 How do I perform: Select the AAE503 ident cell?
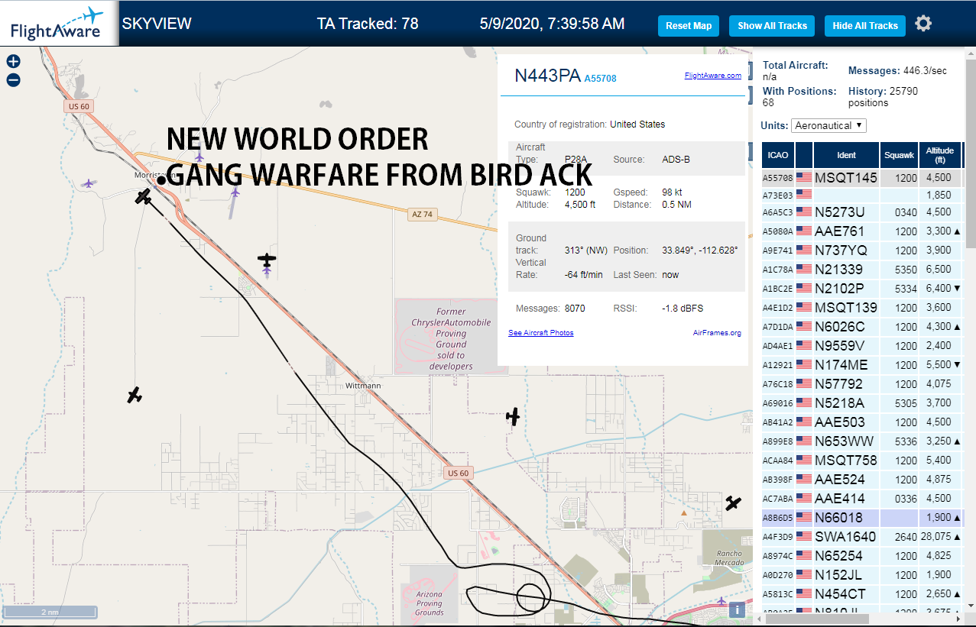(846, 422)
